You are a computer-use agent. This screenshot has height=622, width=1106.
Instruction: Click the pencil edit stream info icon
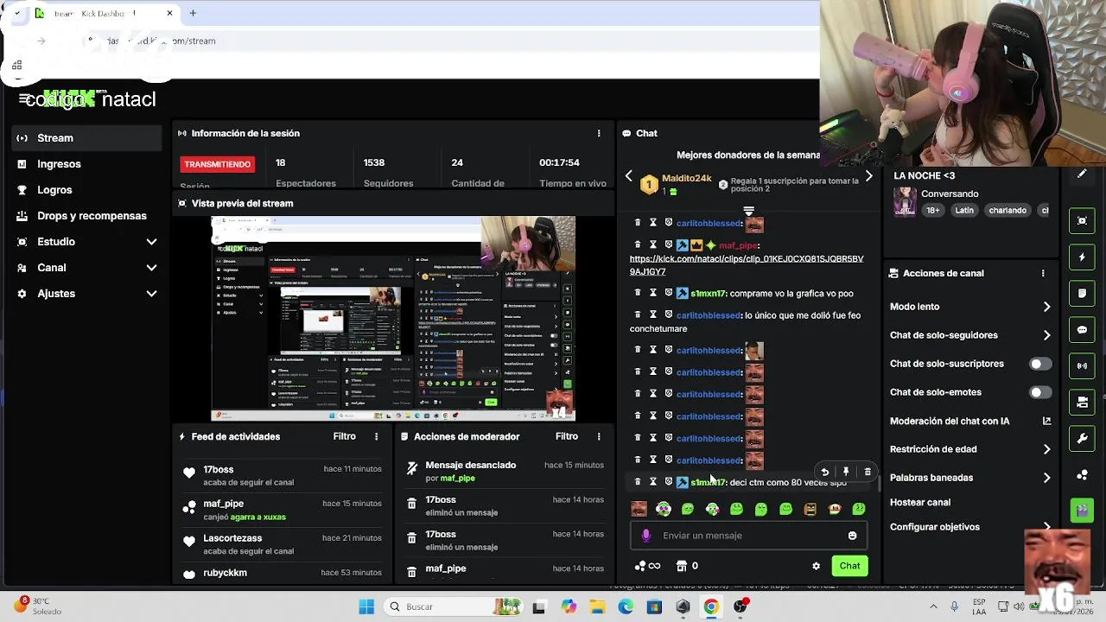point(1082,175)
